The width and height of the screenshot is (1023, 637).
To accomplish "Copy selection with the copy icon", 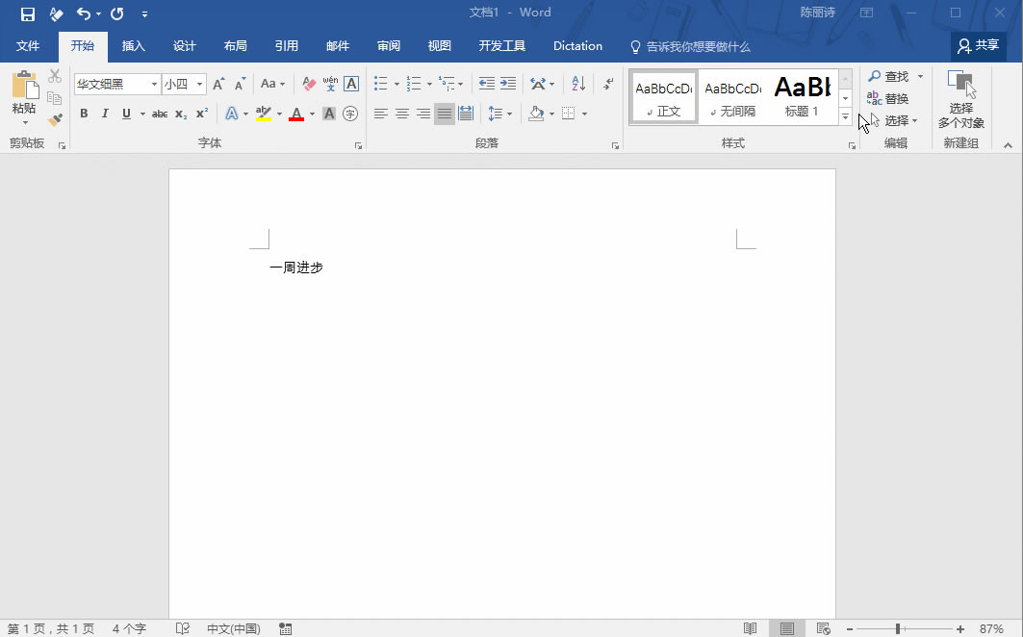I will pos(55,98).
